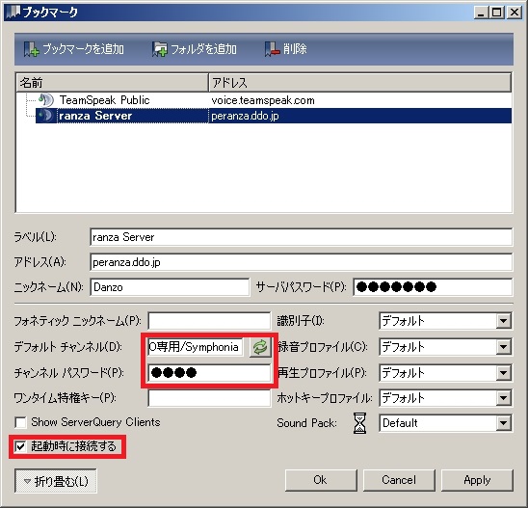Click the bookmark icon in the title bar
Image resolution: width=528 pixels, height=508 pixels.
click(13, 13)
